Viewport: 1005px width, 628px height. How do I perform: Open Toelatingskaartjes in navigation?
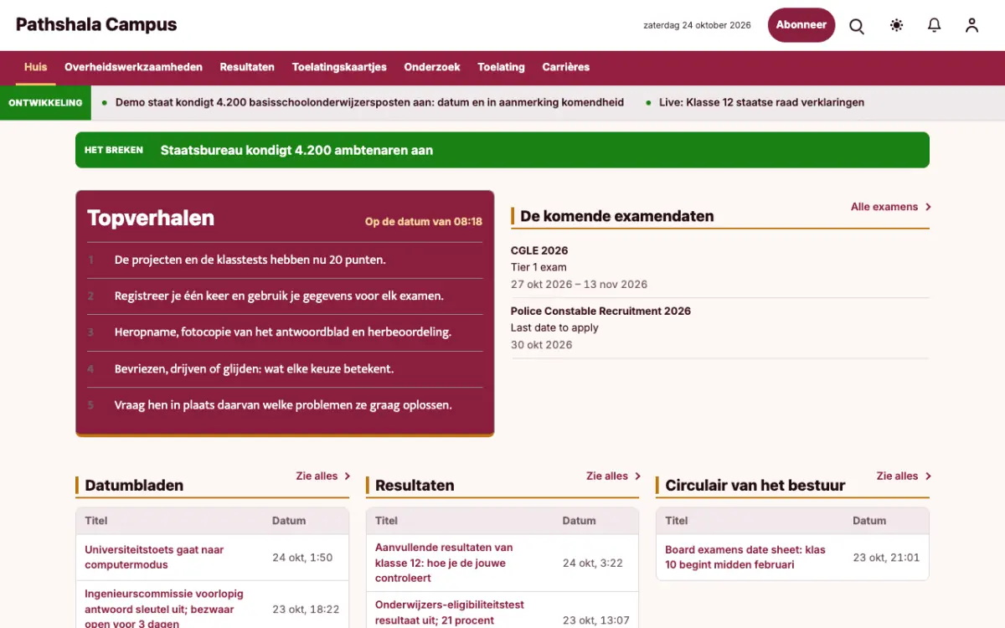pyautogui.click(x=339, y=68)
